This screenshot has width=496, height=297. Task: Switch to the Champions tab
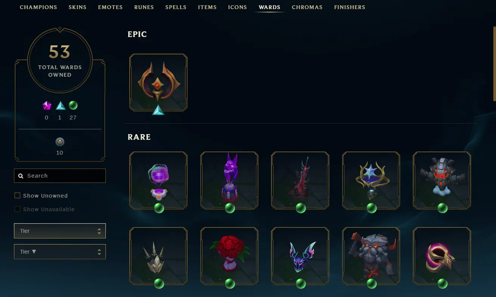(39, 7)
